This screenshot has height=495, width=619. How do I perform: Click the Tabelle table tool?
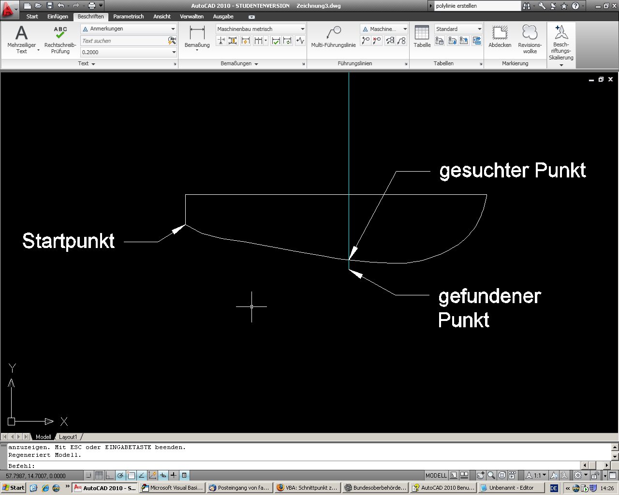coord(422,37)
